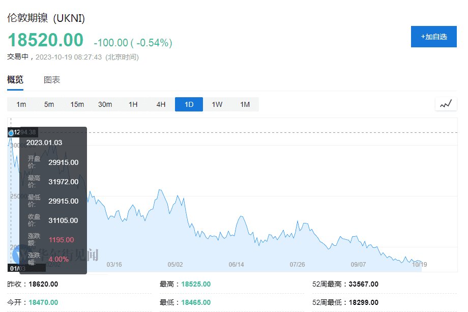Select the active 1D interval

(x=189, y=104)
